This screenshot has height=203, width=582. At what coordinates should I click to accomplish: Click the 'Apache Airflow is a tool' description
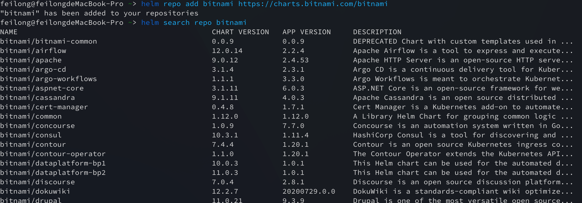tap(463, 51)
